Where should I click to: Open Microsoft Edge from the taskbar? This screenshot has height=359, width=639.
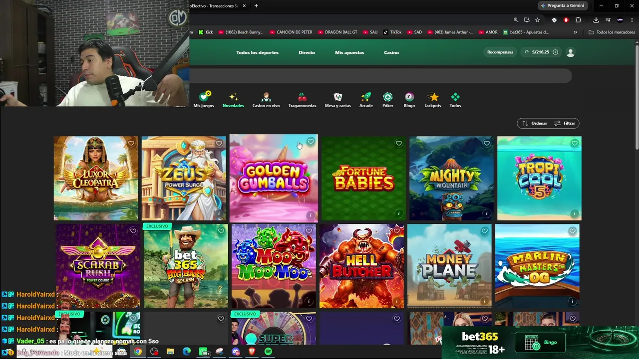tap(187, 352)
